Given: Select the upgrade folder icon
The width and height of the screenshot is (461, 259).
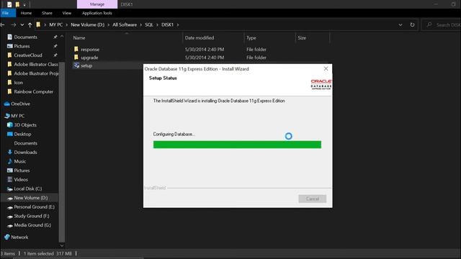Looking at the screenshot, I should pyautogui.click(x=76, y=58).
